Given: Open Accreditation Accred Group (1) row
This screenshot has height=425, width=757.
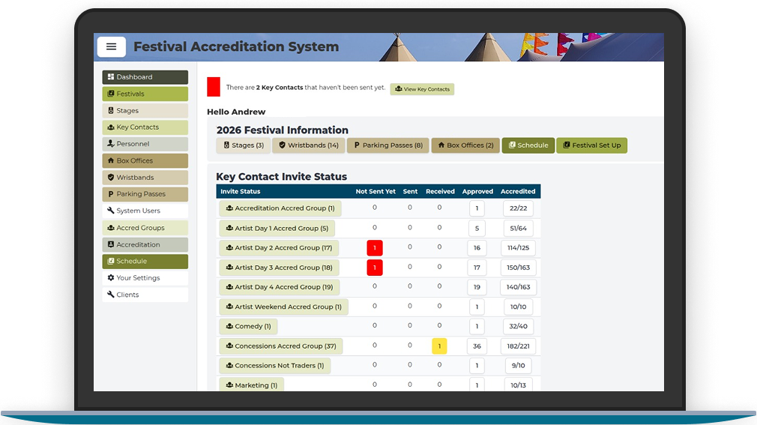Looking at the screenshot, I should coord(280,208).
